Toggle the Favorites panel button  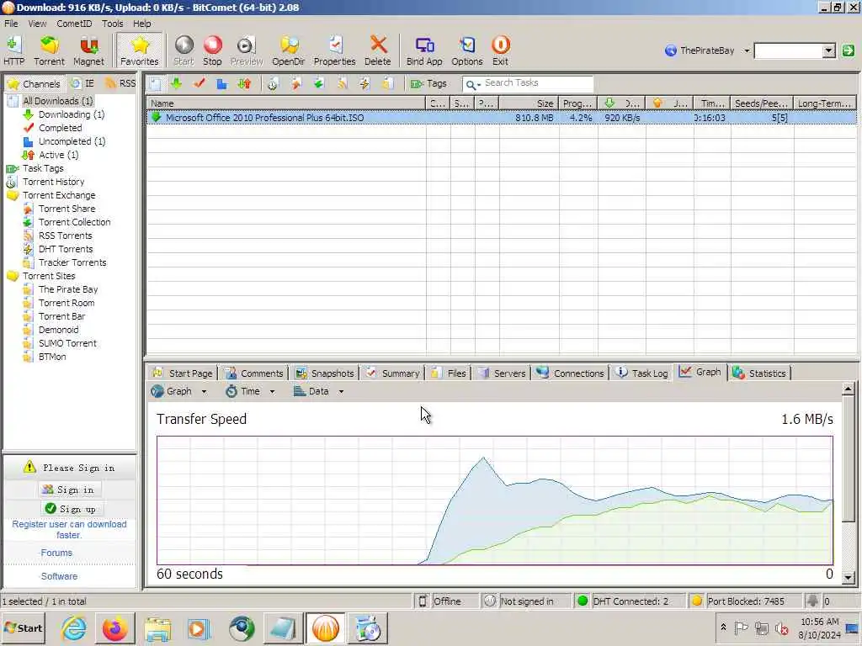140,50
